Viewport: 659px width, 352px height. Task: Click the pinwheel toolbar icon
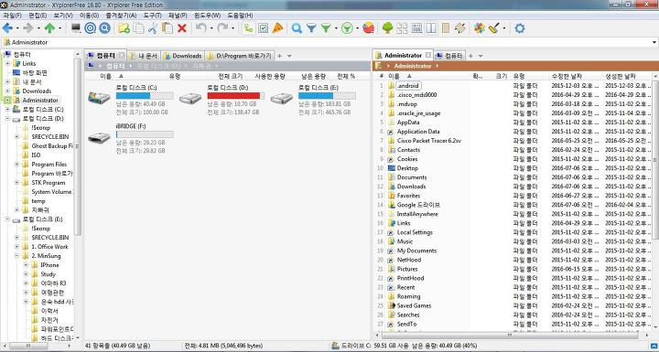[x=479, y=28]
